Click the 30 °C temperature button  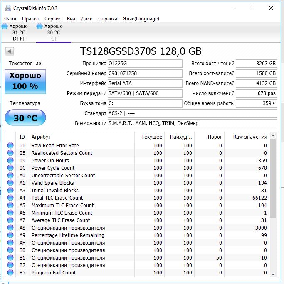coord(25,118)
